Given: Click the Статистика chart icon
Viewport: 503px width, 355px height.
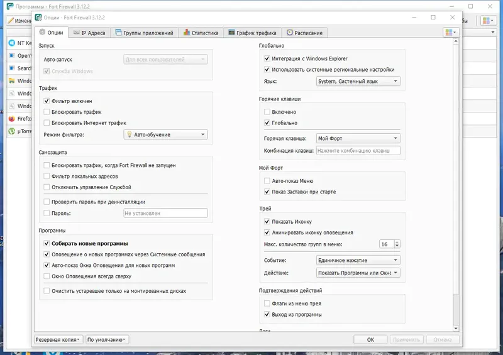Looking at the screenshot, I should point(187,33).
